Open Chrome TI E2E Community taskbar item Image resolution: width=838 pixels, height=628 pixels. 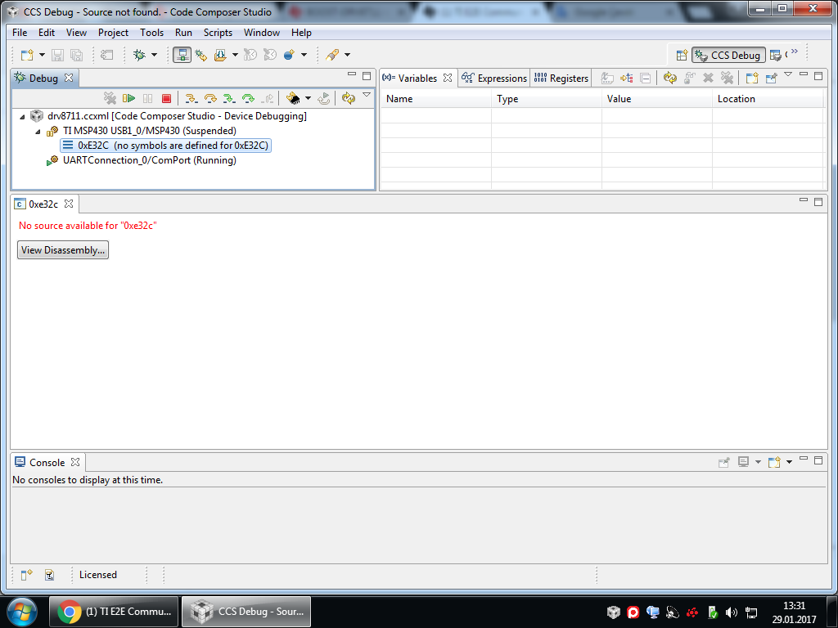(x=114, y=612)
